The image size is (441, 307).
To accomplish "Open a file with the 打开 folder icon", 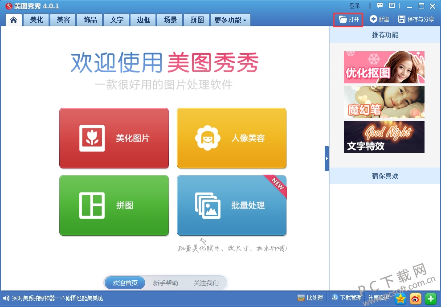I will point(343,19).
